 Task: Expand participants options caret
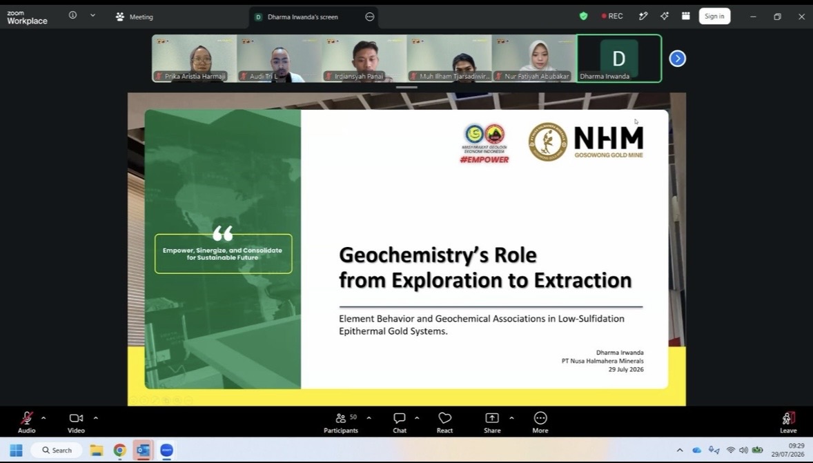point(369,418)
